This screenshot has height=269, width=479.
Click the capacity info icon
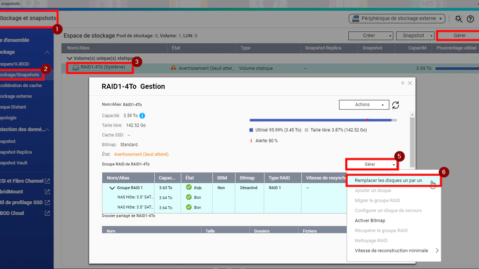pyautogui.click(x=142, y=116)
